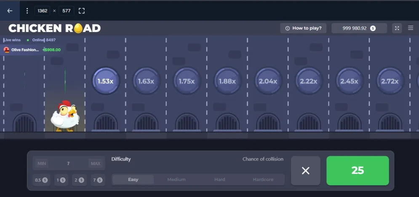419x197 pixels.
Task: Toggle fullscreen brackets icon in top bar
Action: pyautogui.click(x=82, y=11)
